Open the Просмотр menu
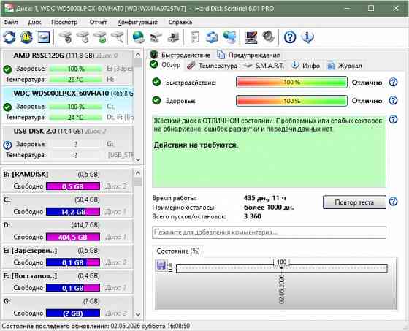409x331 pixels. [x=64, y=22]
